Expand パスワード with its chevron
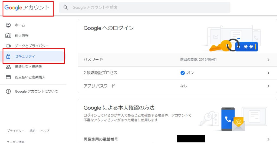Viewport: 277px width, 143px height. 268,60
